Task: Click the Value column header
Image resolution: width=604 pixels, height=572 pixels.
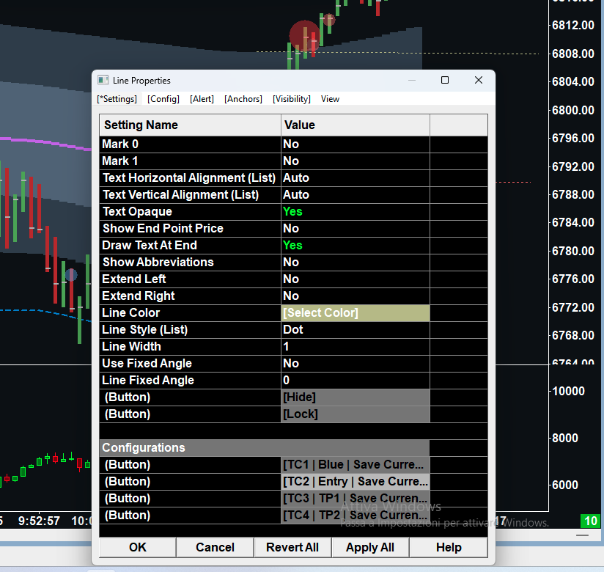Action: click(356, 125)
